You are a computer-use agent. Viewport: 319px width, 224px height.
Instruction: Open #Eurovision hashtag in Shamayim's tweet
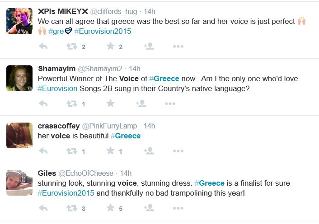coord(57,88)
